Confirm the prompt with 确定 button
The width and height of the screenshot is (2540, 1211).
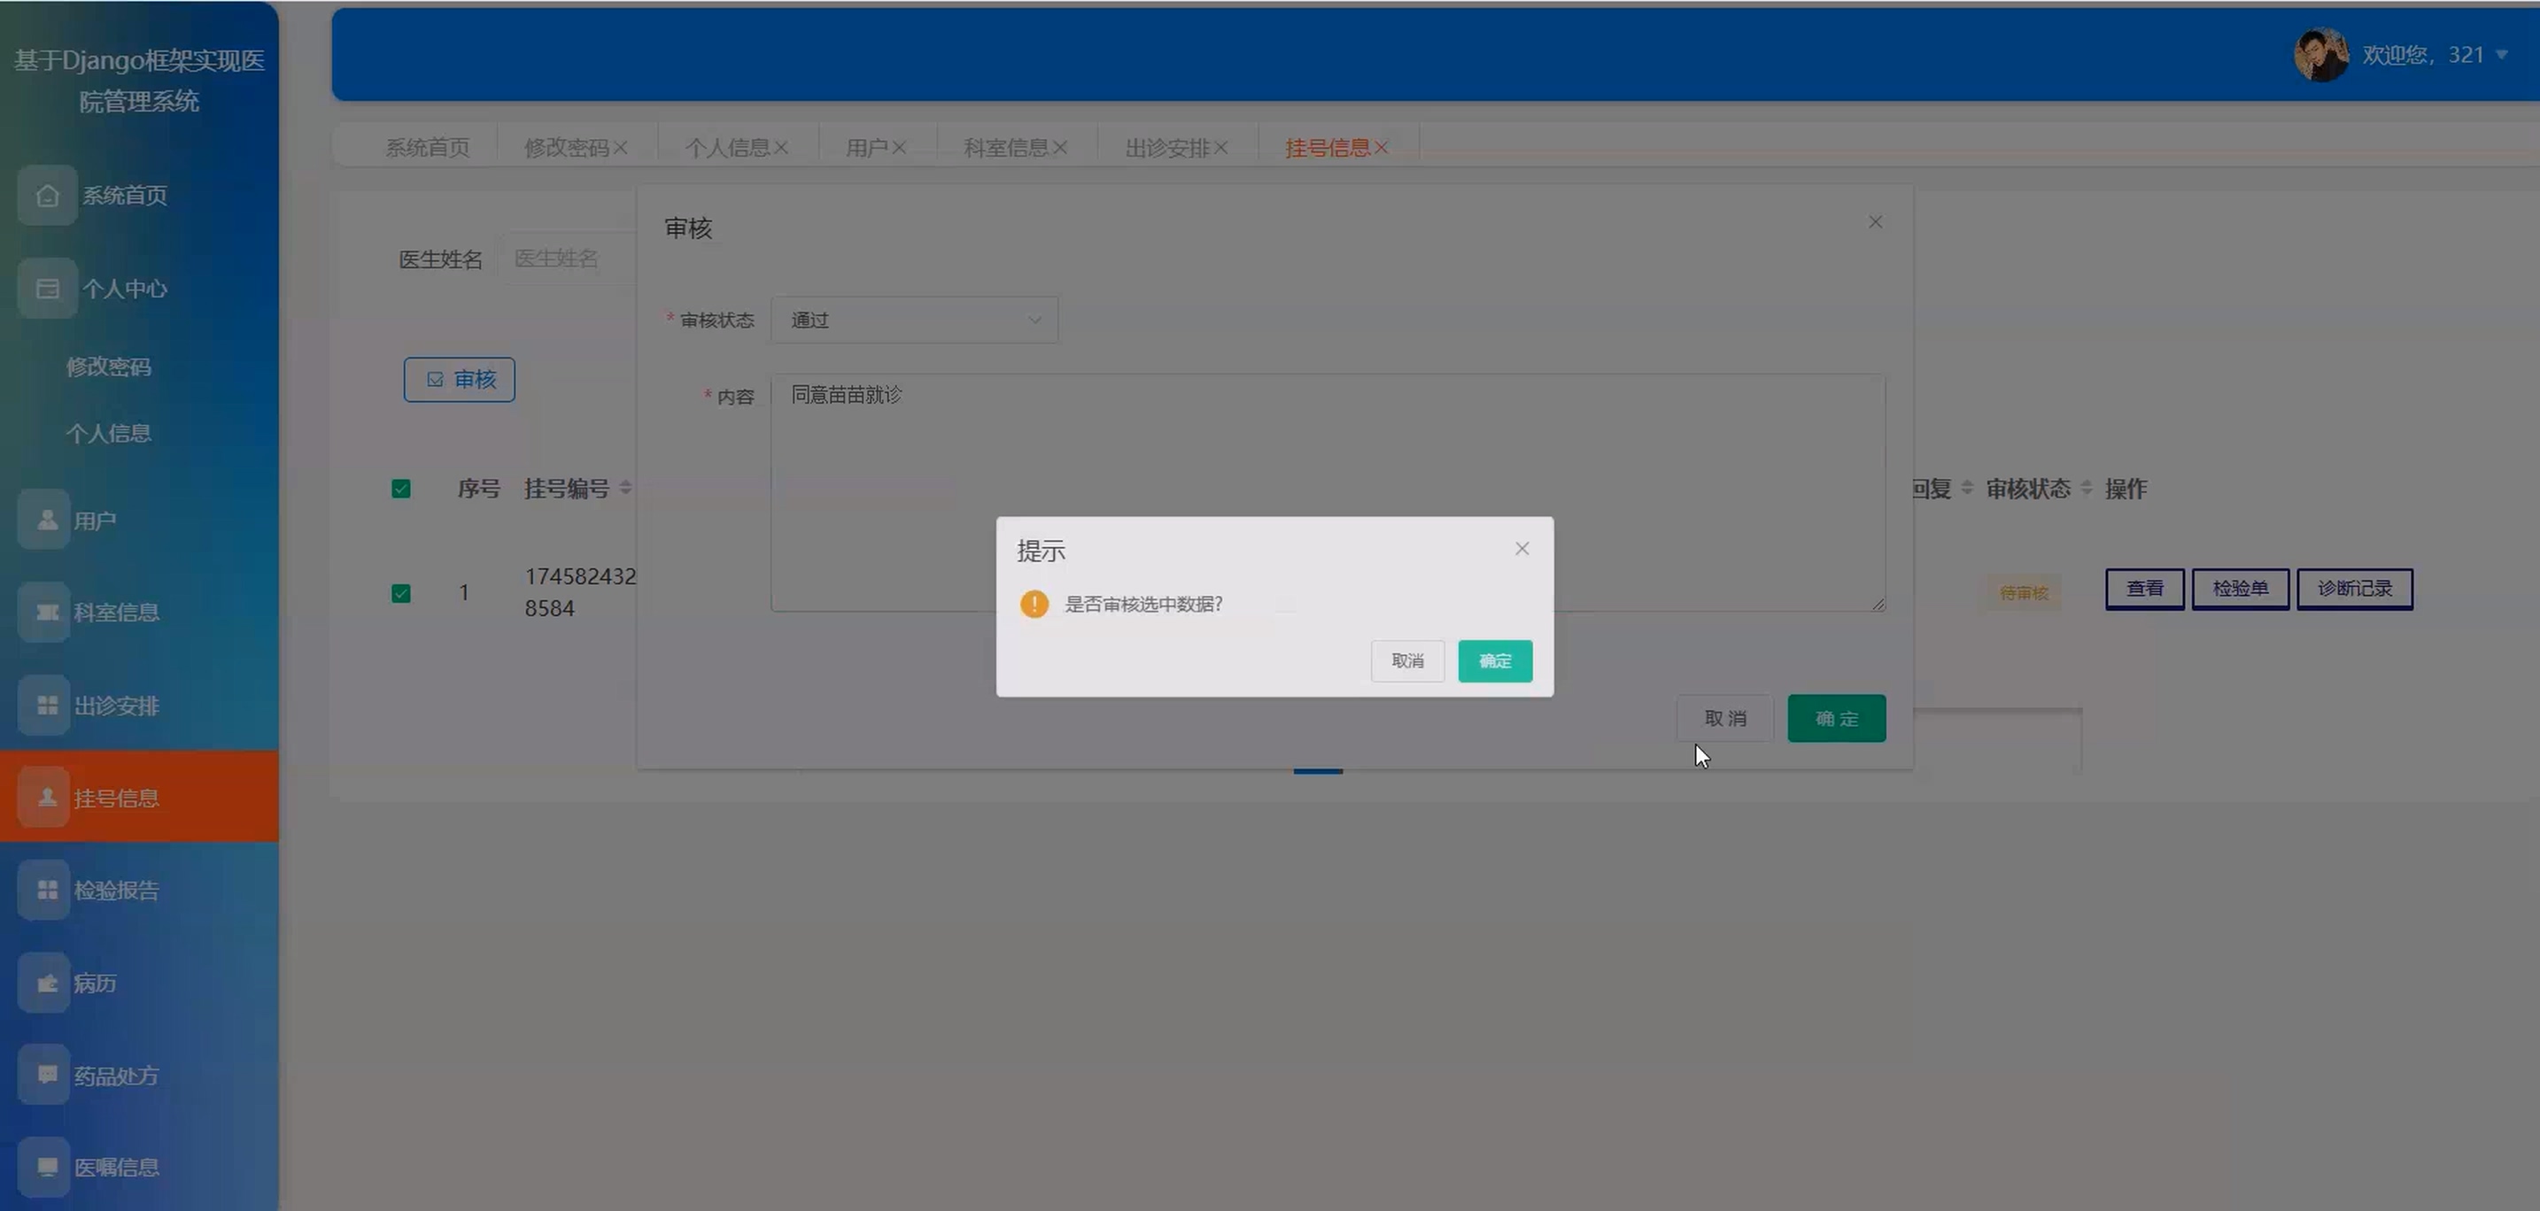1494,660
